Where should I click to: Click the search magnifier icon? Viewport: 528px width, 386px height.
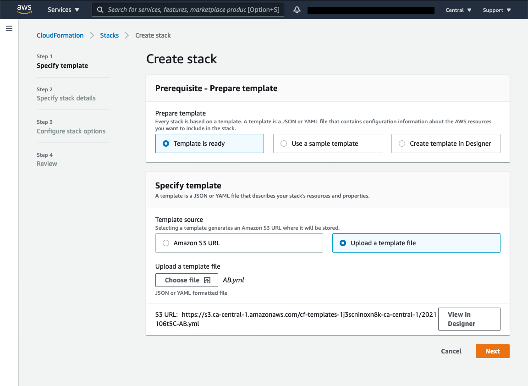(100, 10)
